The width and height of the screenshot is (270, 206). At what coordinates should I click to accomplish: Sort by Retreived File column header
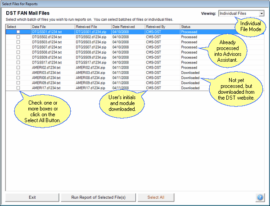coord(93,27)
